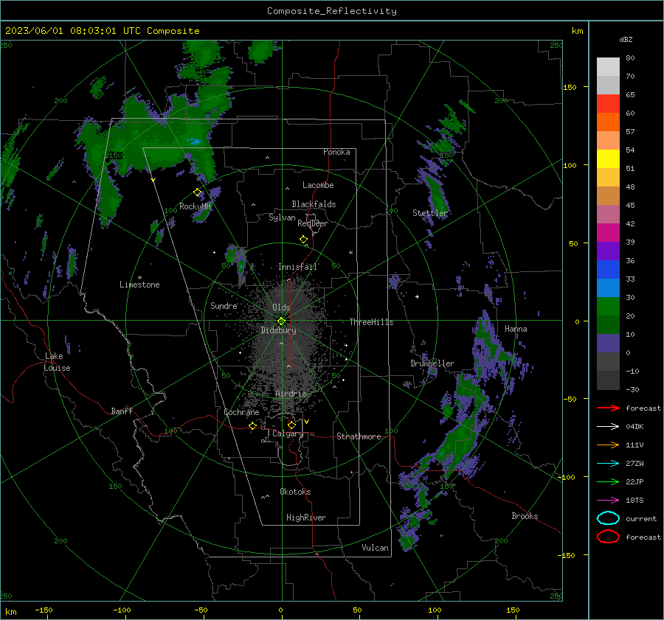Click the Vulcan city label
This screenshot has width=664, height=620.
pos(375,548)
